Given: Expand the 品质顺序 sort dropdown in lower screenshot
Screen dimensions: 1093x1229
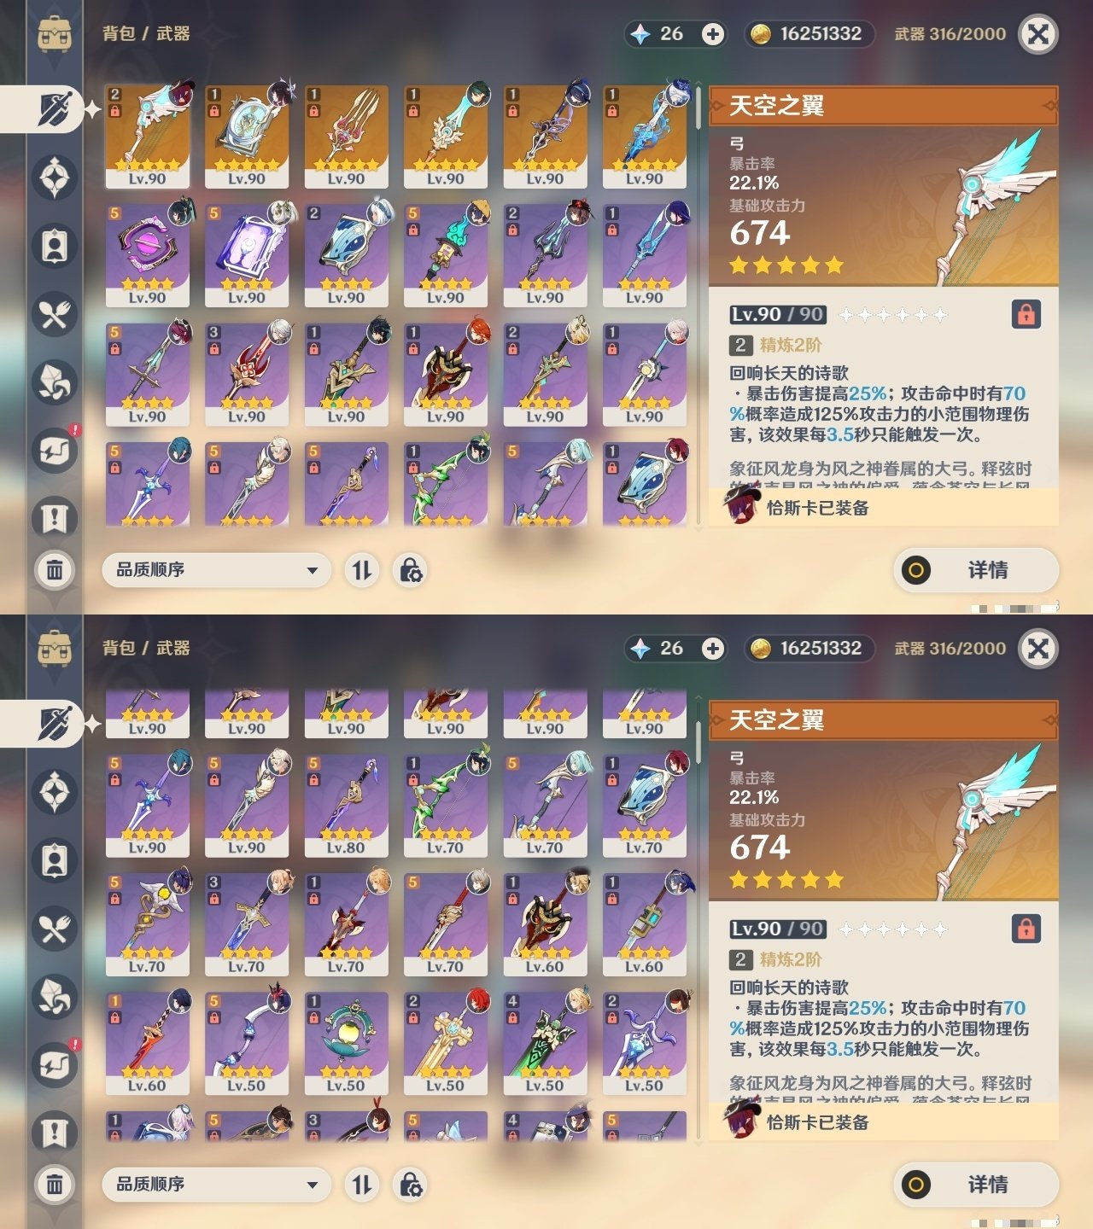Looking at the screenshot, I should tap(216, 1184).
